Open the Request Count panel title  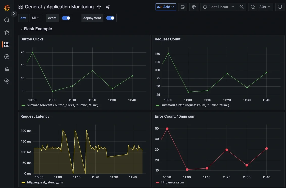click(167, 39)
